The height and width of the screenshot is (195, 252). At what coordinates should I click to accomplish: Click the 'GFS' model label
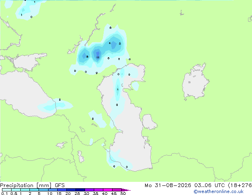(60, 185)
